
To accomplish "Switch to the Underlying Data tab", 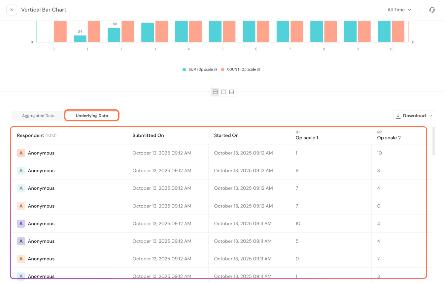I will tap(92, 116).
